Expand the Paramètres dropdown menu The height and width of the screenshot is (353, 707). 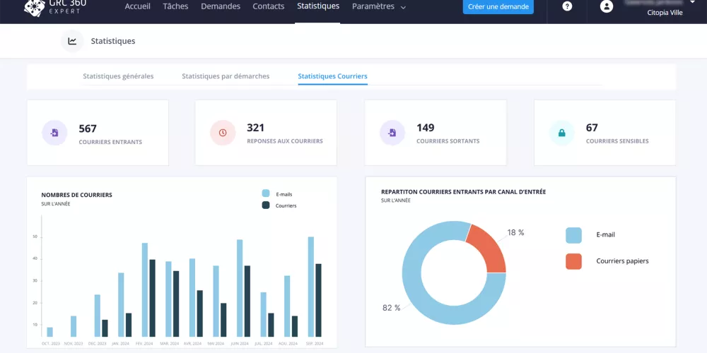[379, 6]
